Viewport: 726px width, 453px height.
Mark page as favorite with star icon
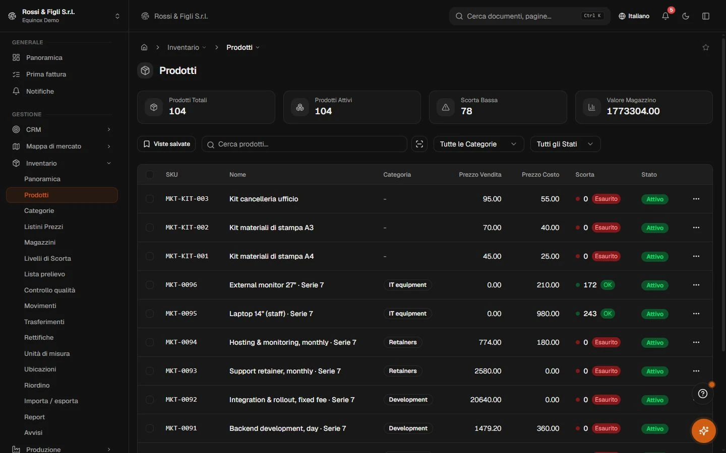(x=706, y=47)
